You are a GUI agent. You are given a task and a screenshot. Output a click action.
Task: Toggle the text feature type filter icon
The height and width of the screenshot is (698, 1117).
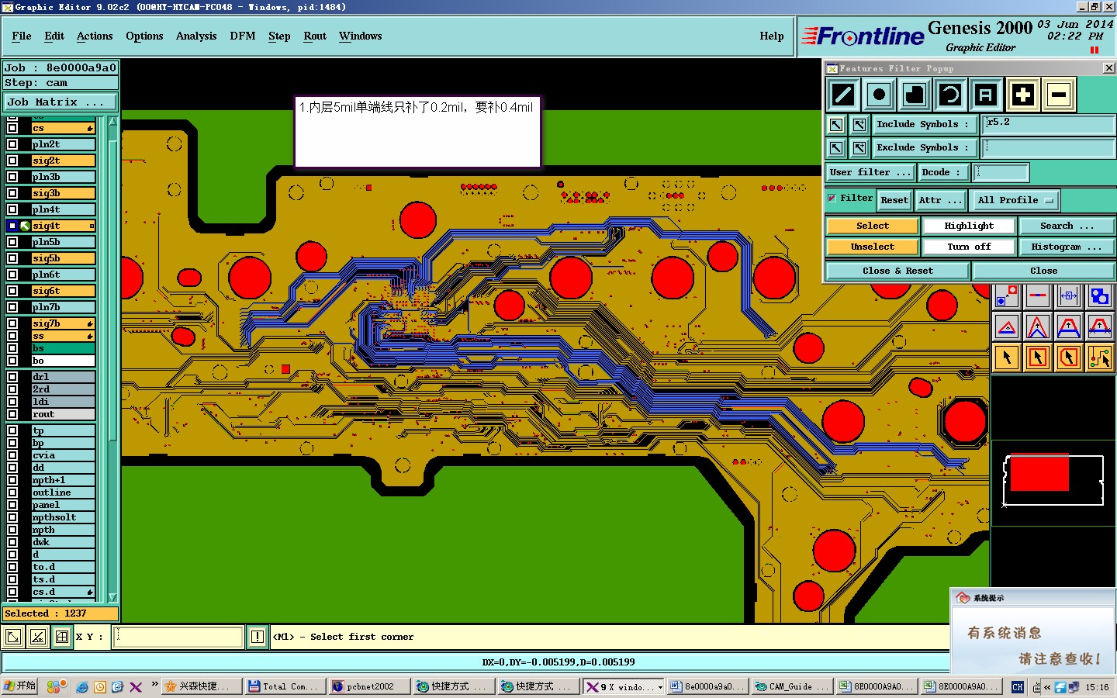click(x=986, y=95)
